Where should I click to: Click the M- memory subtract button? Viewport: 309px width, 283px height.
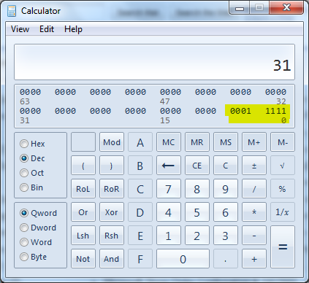[x=283, y=142]
